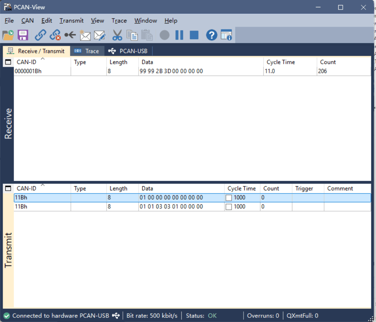
Task: Switch to the Trace tab
Action: pos(87,51)
